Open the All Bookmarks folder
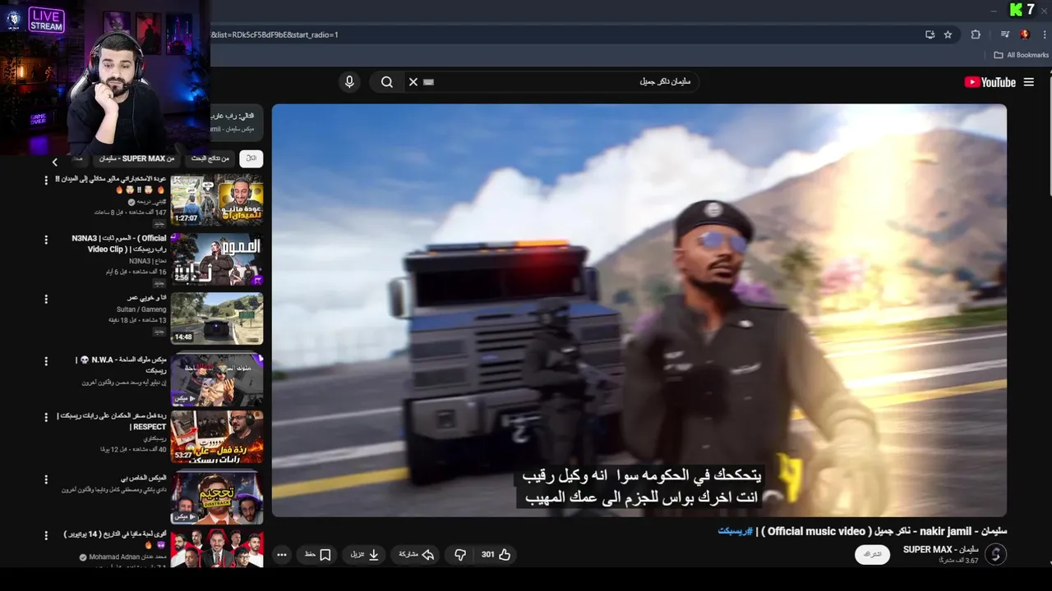This screenshot has width=1052, height=591. pyautogui.click(x=1021, y=55)
